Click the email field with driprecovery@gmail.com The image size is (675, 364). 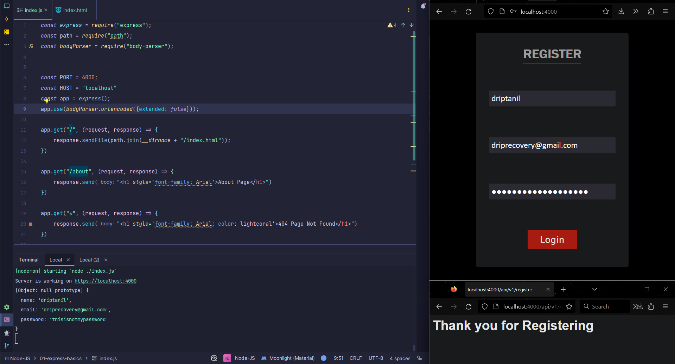click(552, 145)
